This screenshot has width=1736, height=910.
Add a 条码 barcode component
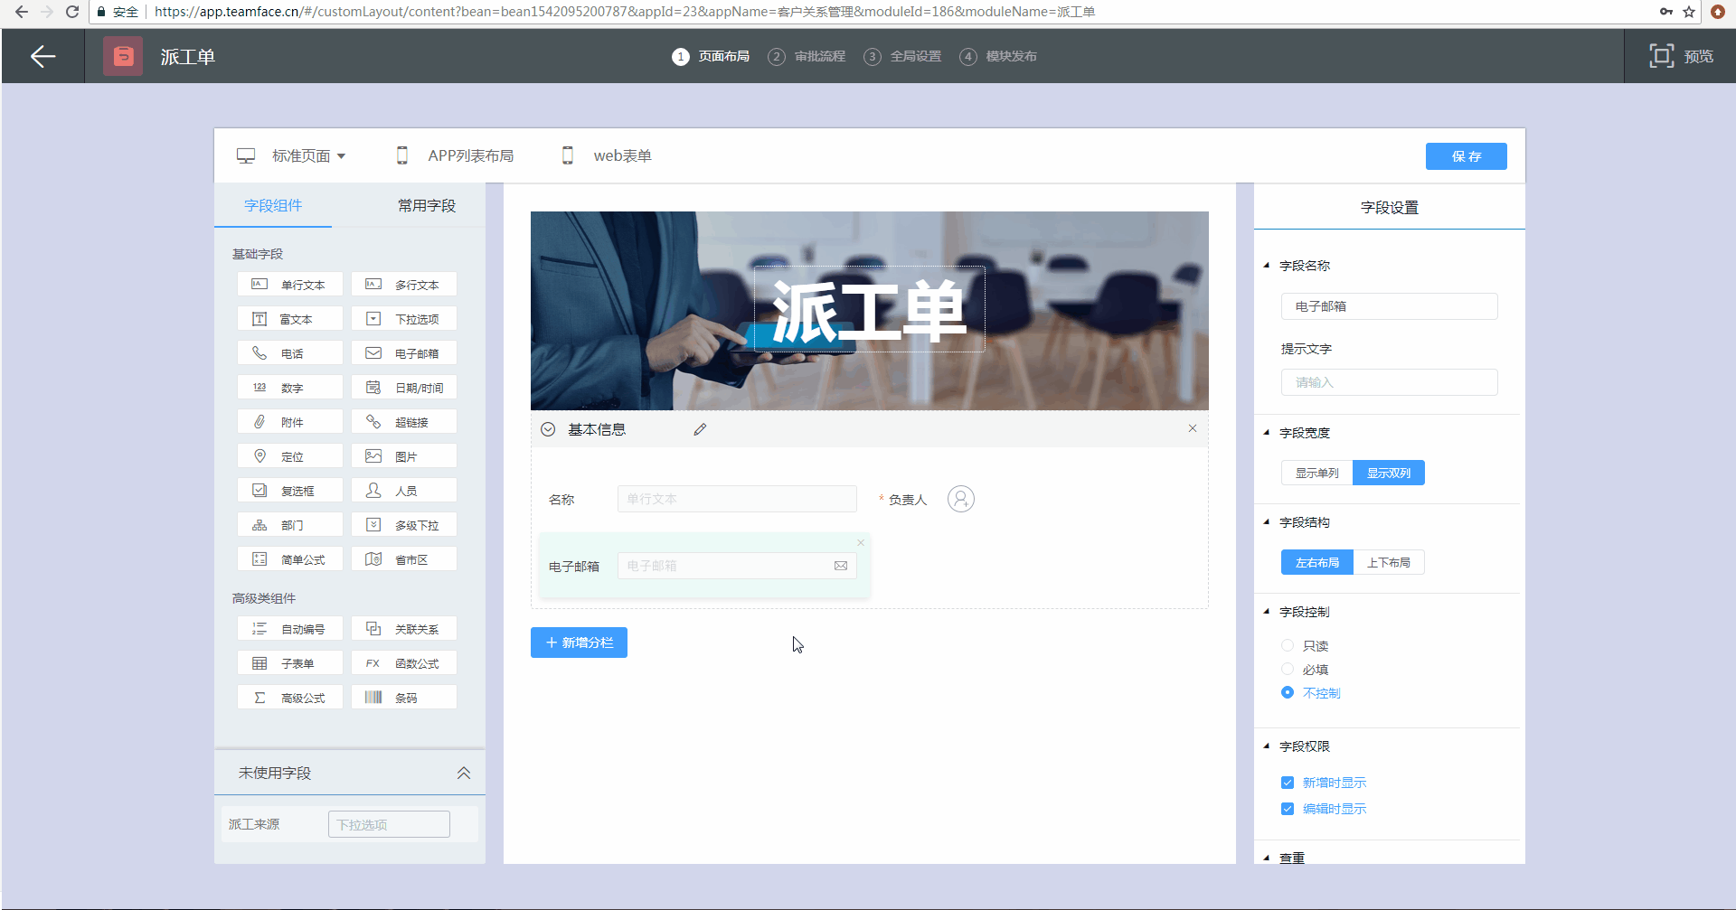[x=404, y=697]
